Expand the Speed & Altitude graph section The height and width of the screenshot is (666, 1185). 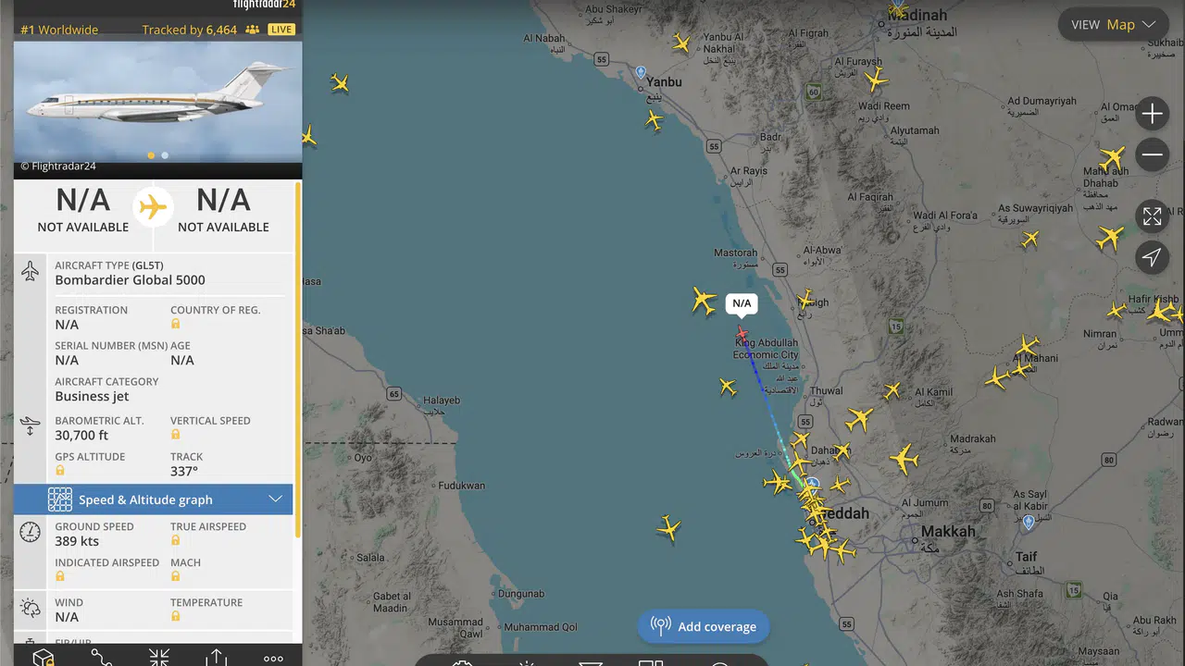tap(153, 499)
